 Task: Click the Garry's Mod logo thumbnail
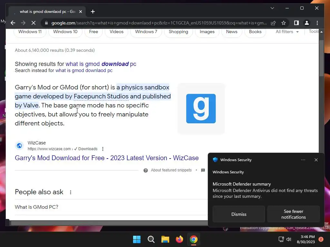201,109
